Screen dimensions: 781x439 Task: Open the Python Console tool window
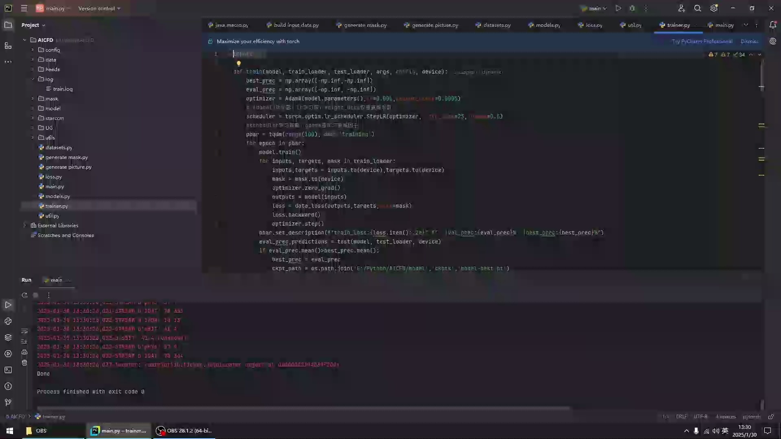[8, 321]
